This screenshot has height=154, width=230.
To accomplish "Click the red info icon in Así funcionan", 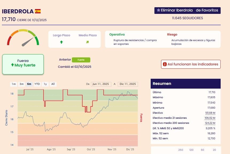I will 165,64.
